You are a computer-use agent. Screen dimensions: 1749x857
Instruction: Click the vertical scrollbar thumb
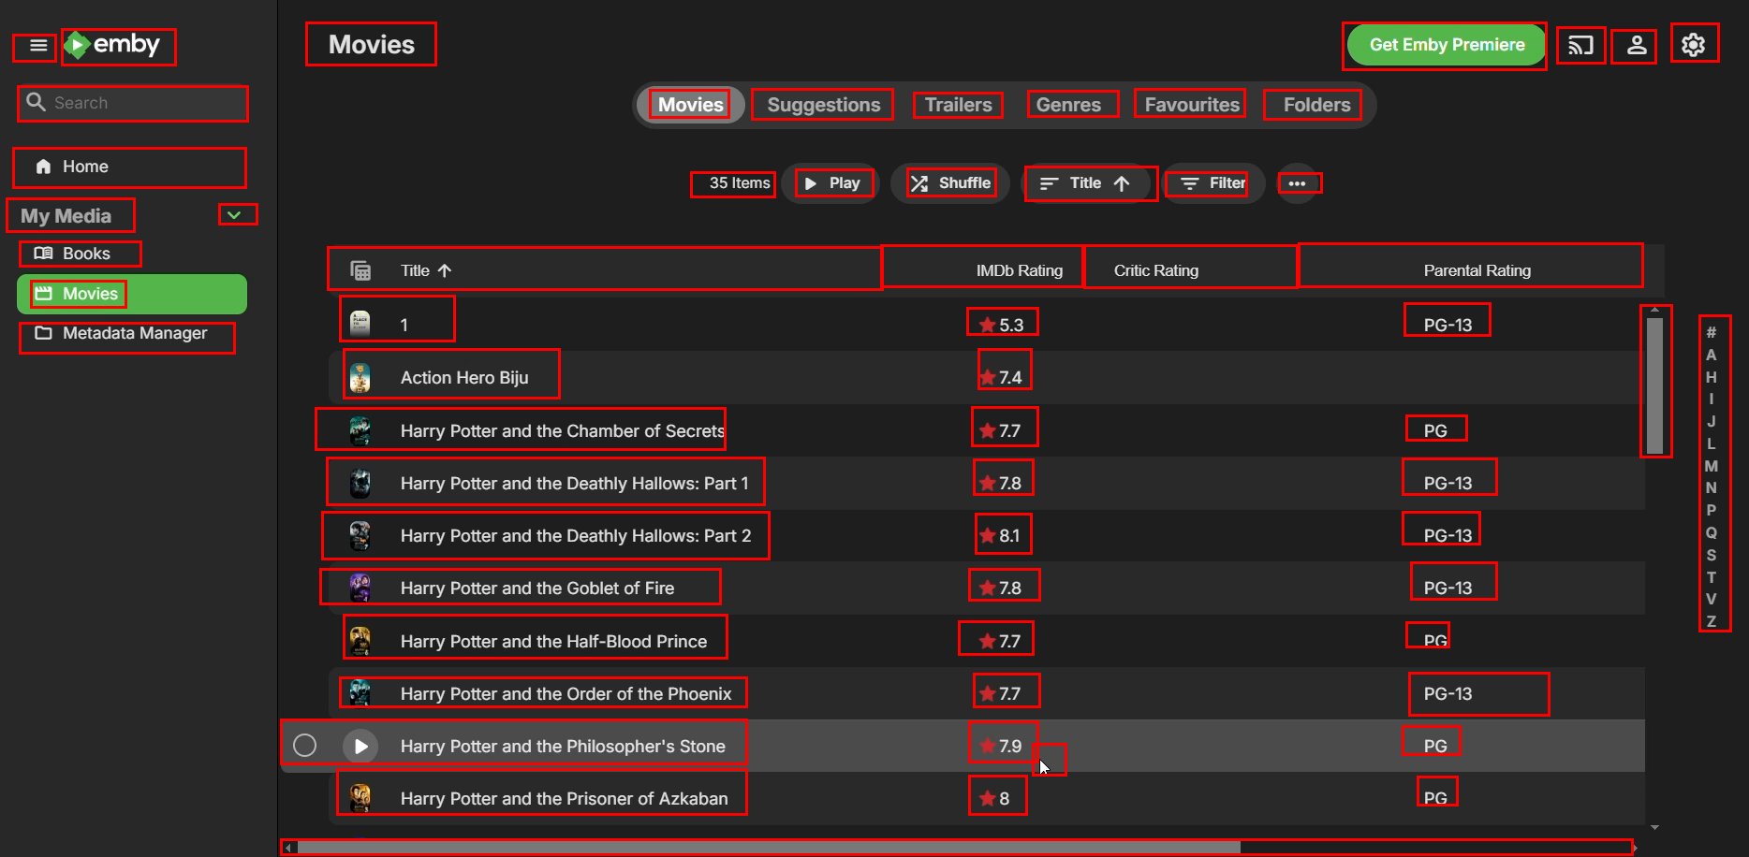point(1654,385)
